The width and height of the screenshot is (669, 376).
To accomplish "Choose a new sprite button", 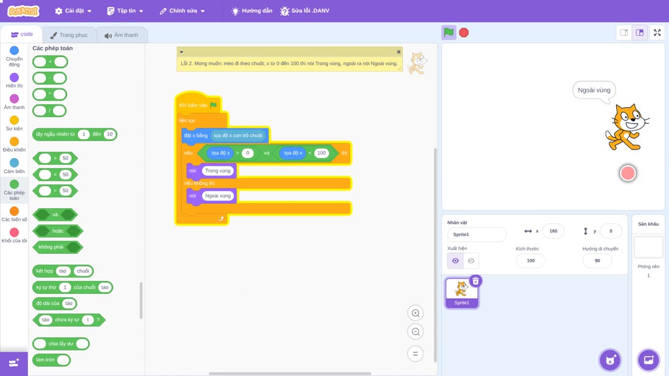I will [x=610, y=360].
